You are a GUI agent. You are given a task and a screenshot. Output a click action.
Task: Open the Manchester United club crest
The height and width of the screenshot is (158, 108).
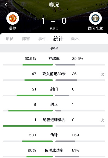pos(13,18)
